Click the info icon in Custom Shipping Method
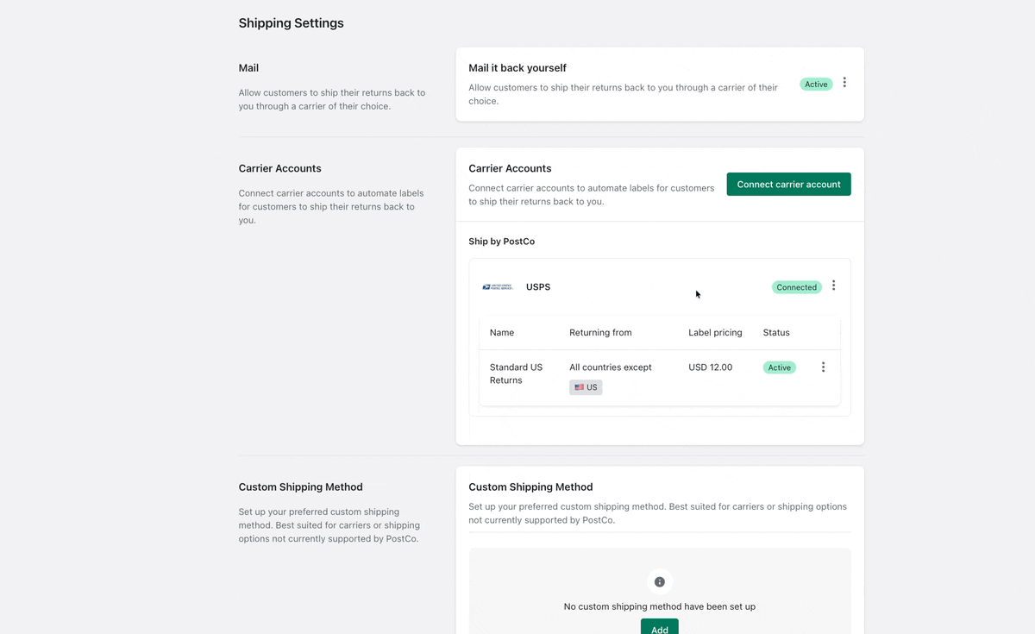1035x634 pixels. pos(660,581)
